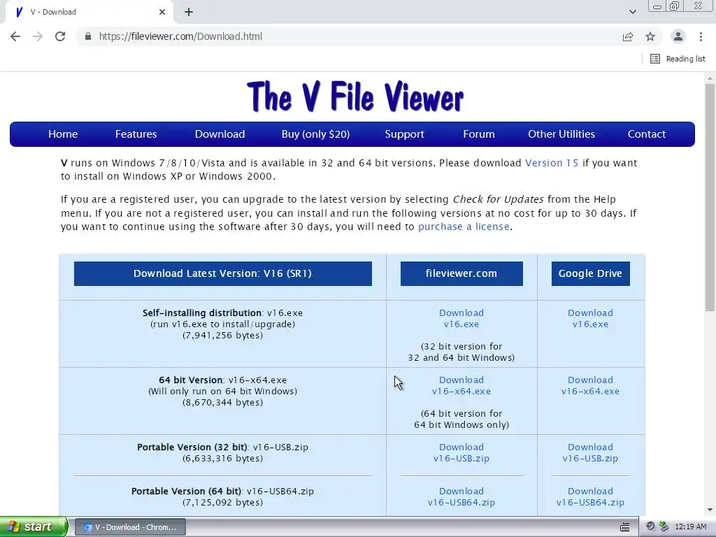This screenshot has width=716, height=537.
Task: Open the Contact page
Action: click(647, 134)
